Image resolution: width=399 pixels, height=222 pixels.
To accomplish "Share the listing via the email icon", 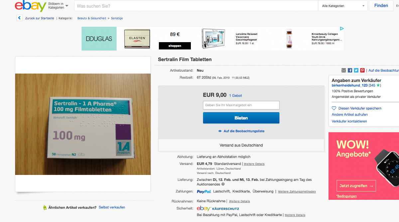I will click(344, 70).
